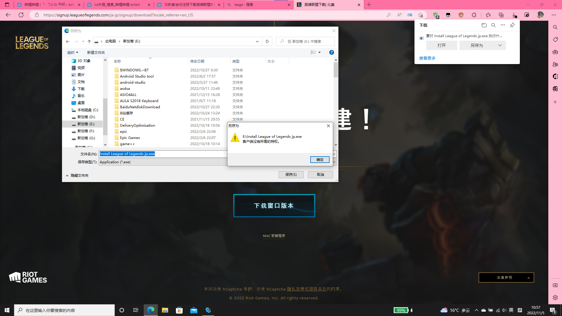Select 新加卷 (D:) in navigation tree
Image resolution: width=562 pixels, height=316 pixels.
pyautogui.click(x=86, y=117)
